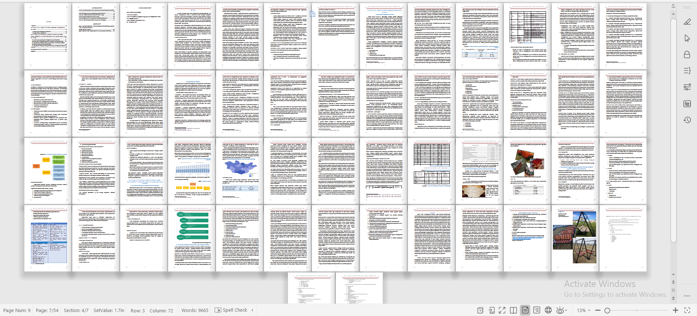Open the 13% zoom level dropdown
The width and height of the screenshot is (697, 316).
[x=584, y=310]
